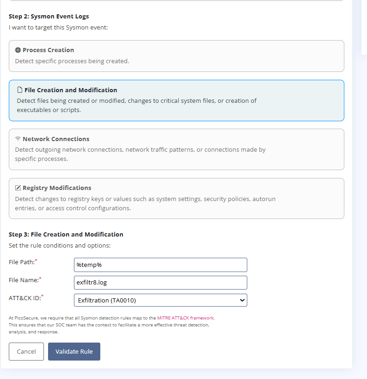367x379 pixels.
Task: Click the File Name label
Action: pyautogui.click(x=24, y=280)
